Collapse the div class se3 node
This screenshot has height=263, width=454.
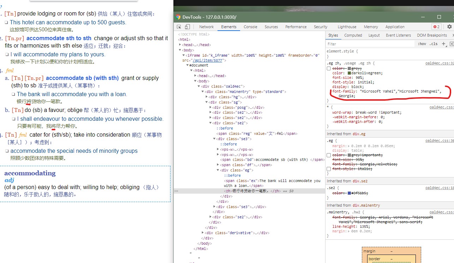214,139
